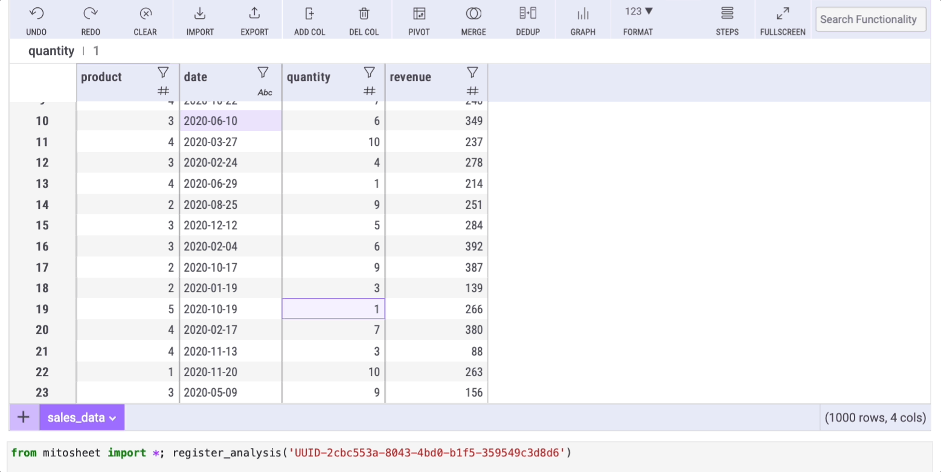
Task: Toggle Fullscreen mode
Action: coord(783,13)
